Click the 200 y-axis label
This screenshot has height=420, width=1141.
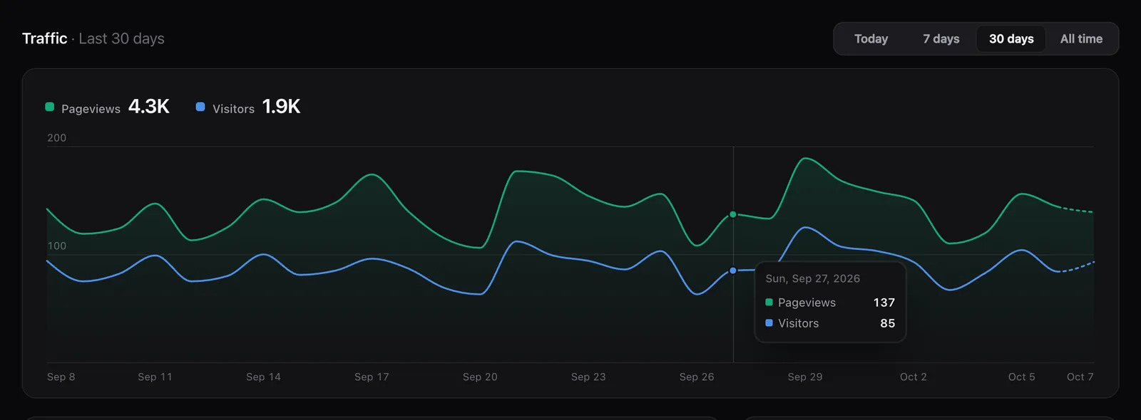click(x=57, y=138)
